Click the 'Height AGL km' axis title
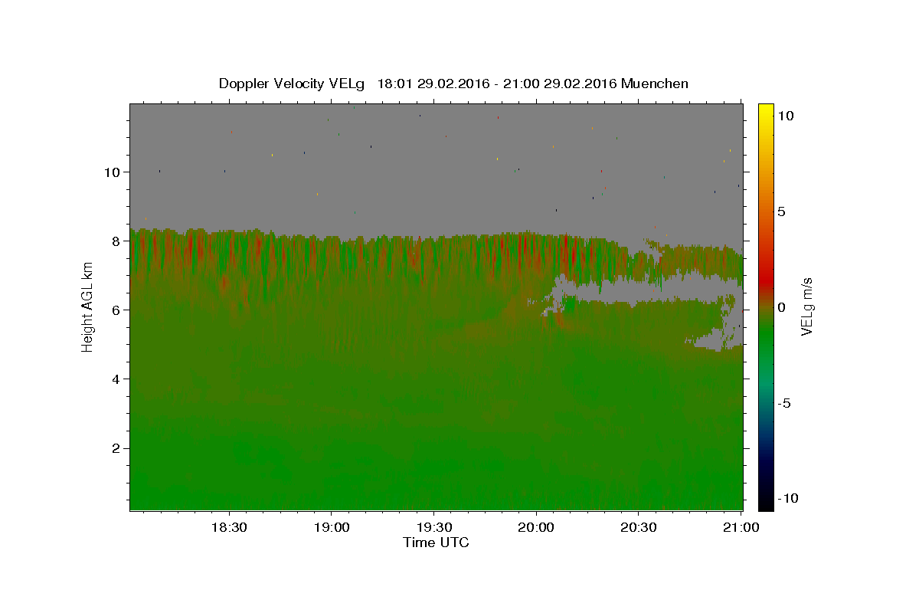Viewport: 919px width, 613px height. pyautogui.click(x=87, y=306)
